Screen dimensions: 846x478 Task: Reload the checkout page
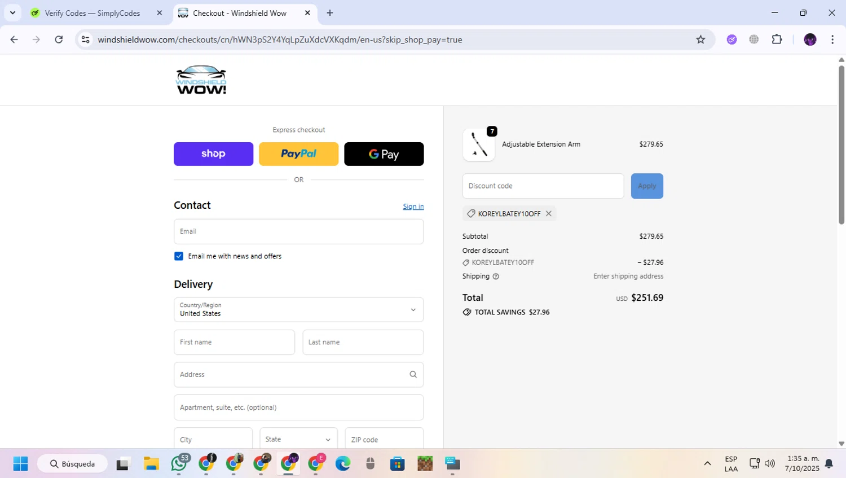tap(59, 40)
